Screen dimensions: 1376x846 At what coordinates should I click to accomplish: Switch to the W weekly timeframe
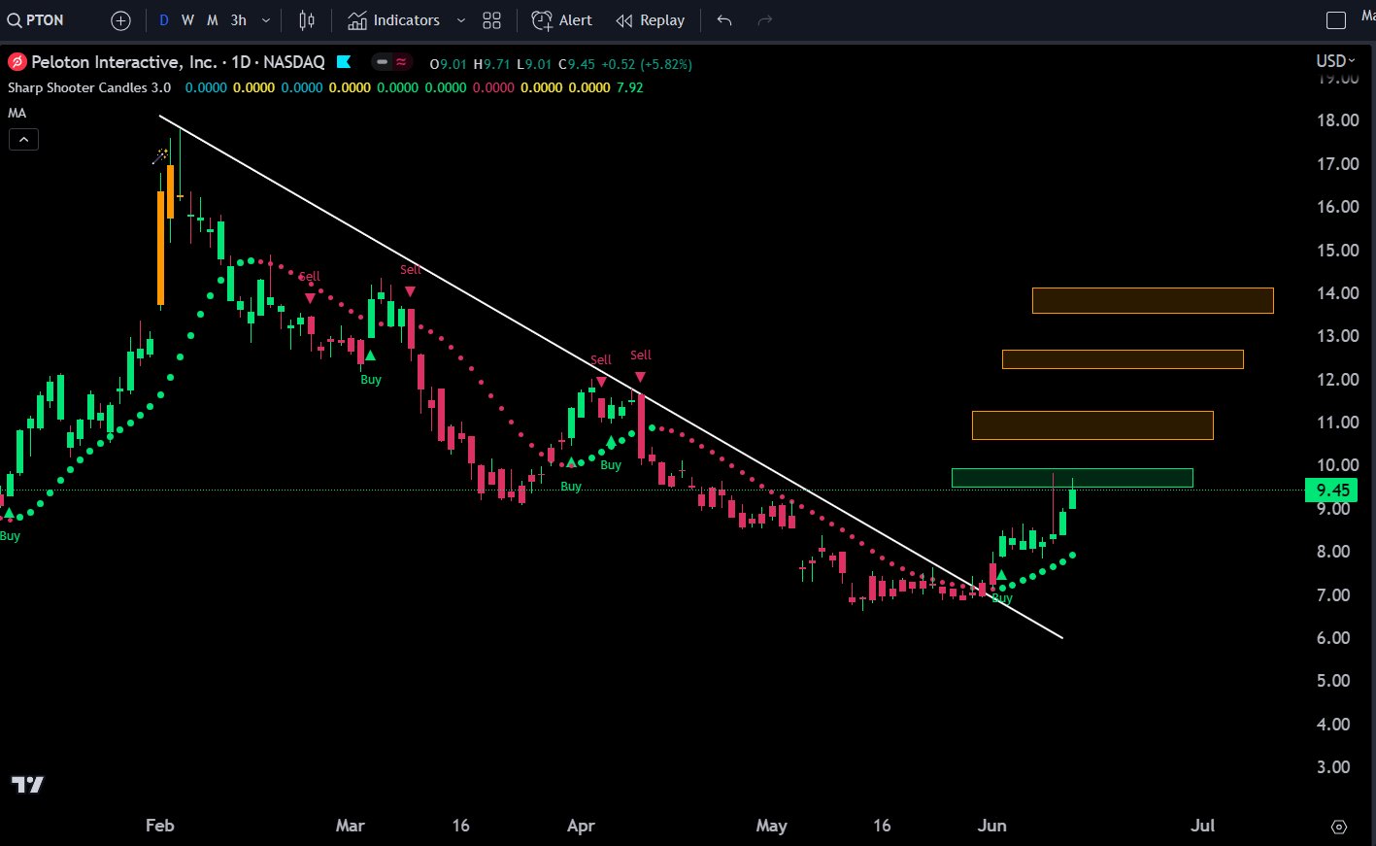pos(187,20)
